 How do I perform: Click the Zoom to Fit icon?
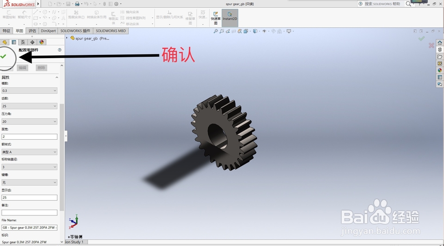(x=215, y=31)
